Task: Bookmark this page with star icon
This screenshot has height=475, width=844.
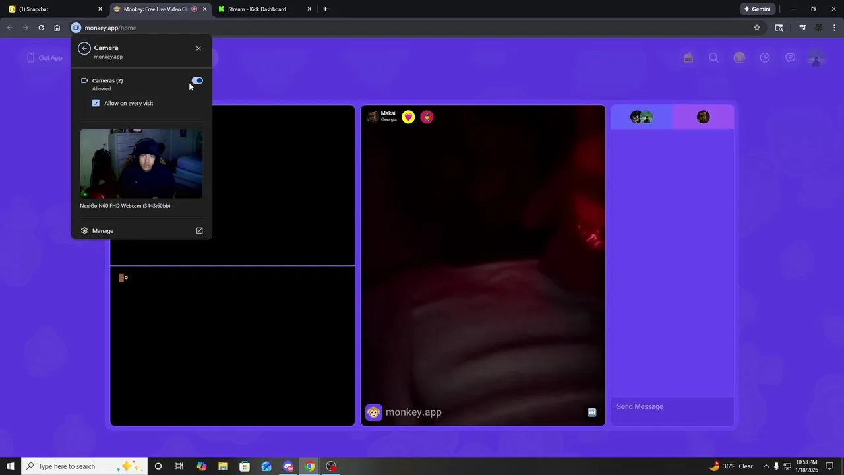Action: pos(757,28)
